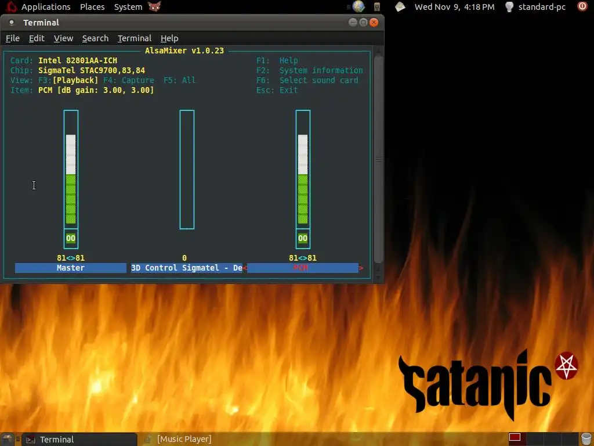Click the 3D Control Sigmatel empty bar
Screen dimensions: 594x446
coord(187,170)
